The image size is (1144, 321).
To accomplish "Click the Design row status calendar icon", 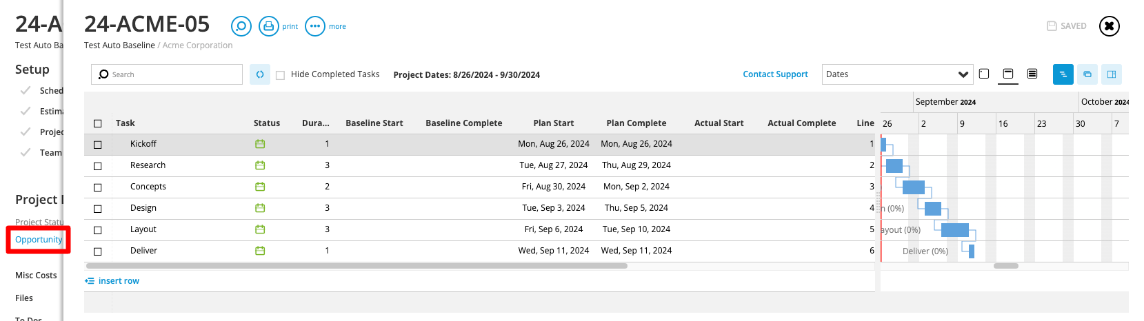I will 260,208.
